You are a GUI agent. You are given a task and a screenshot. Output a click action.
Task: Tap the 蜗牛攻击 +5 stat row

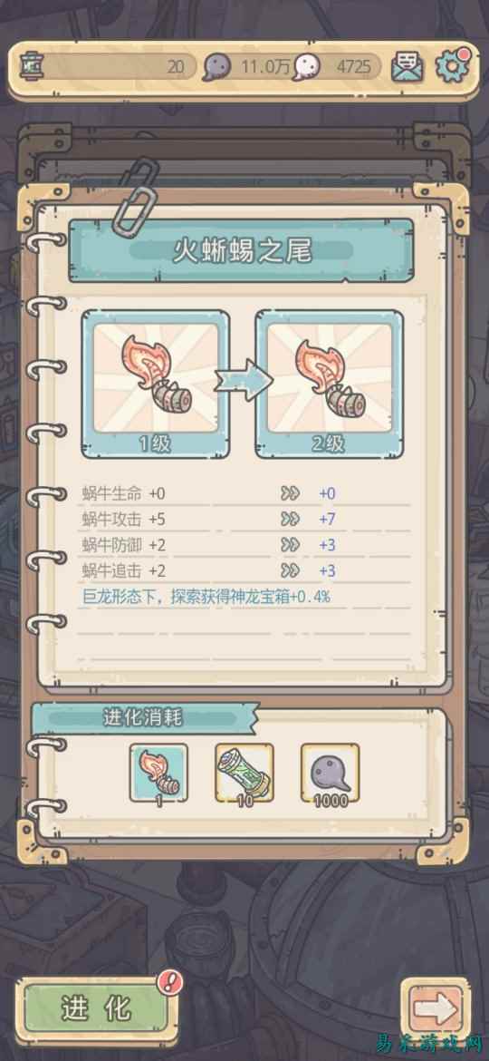point(244,520)
